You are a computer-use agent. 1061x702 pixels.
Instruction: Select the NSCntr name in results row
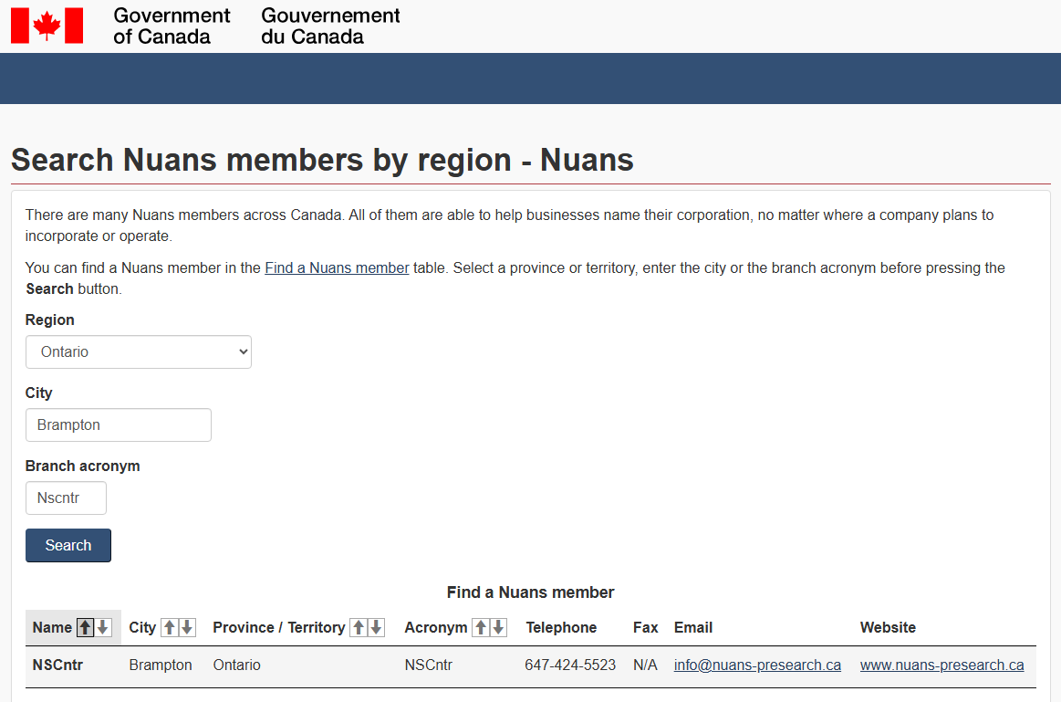click(57, 665)
